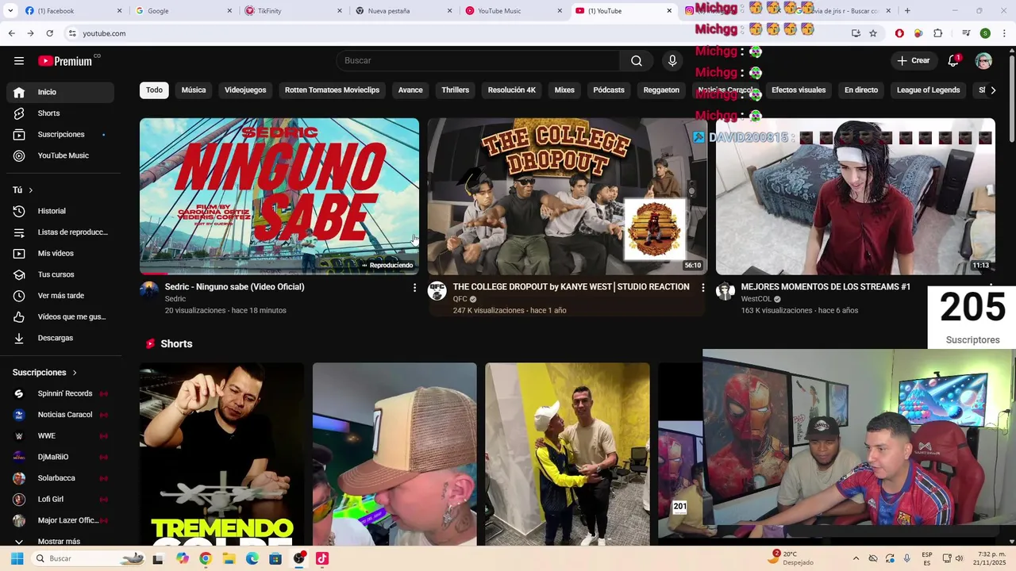Open Suscripciones in the sidebar
The width and height of the screenshot is (1016, 571).
[x=60, y=135]
